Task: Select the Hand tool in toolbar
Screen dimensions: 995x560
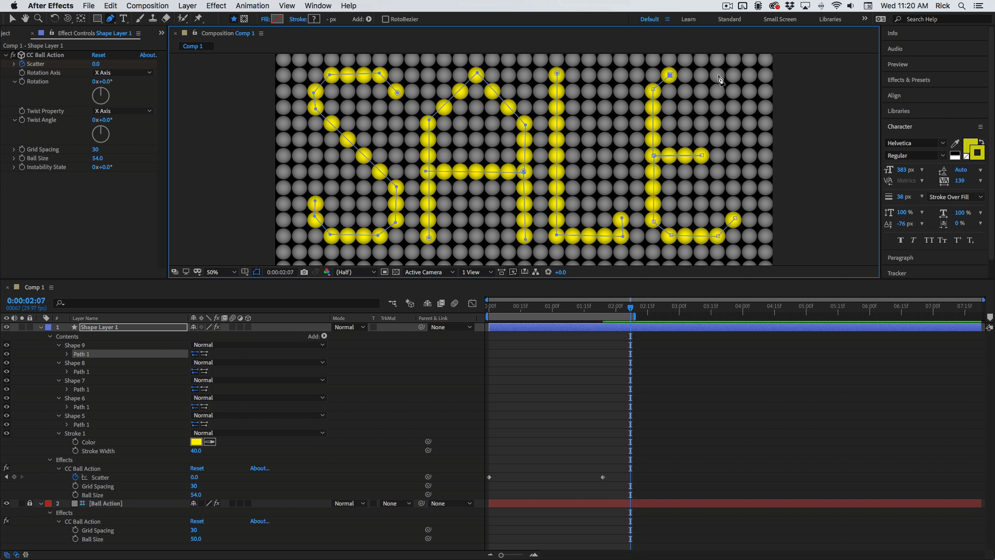Action: pyautogui.click(x=25, y=19)
